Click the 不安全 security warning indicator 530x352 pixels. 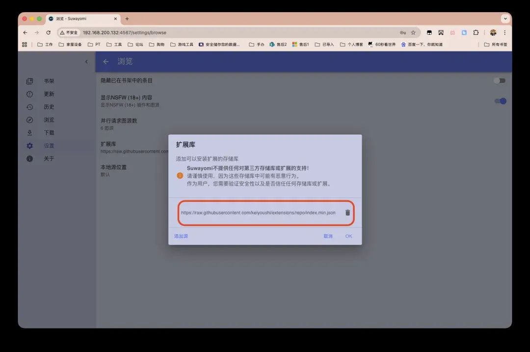coord(69,32)
